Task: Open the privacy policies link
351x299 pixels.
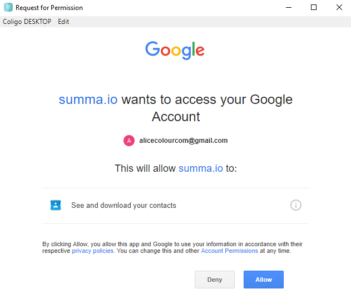Action: [93, 251]
